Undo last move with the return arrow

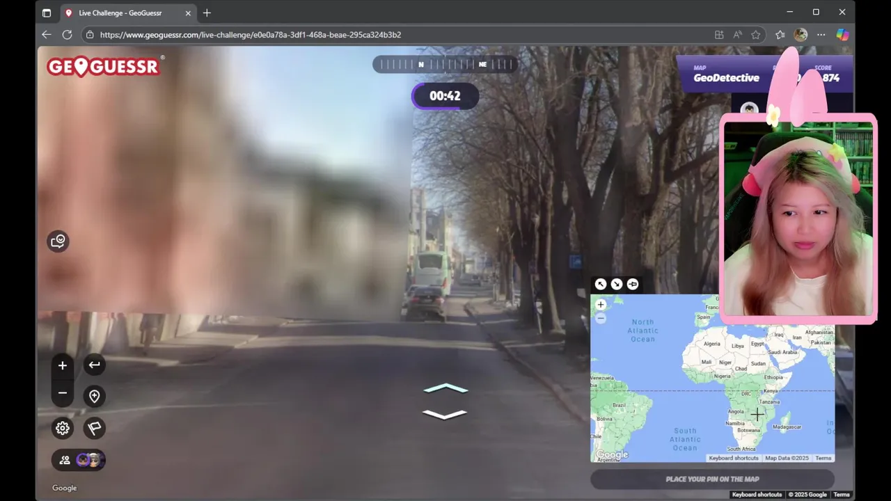click(x=94, y=365)
